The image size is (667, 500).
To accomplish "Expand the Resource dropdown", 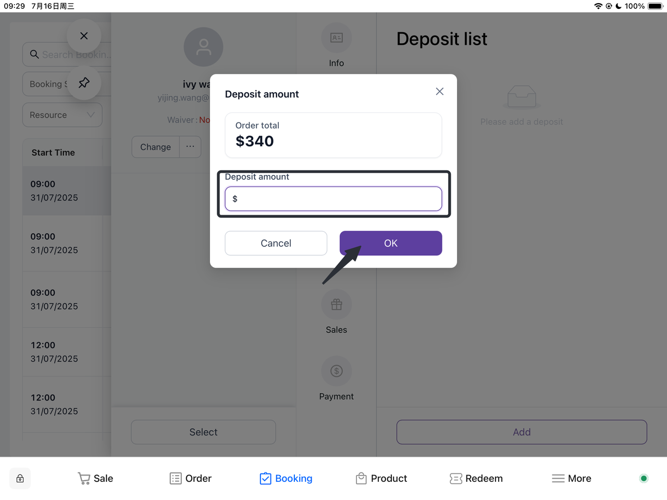I will point(62,115).
